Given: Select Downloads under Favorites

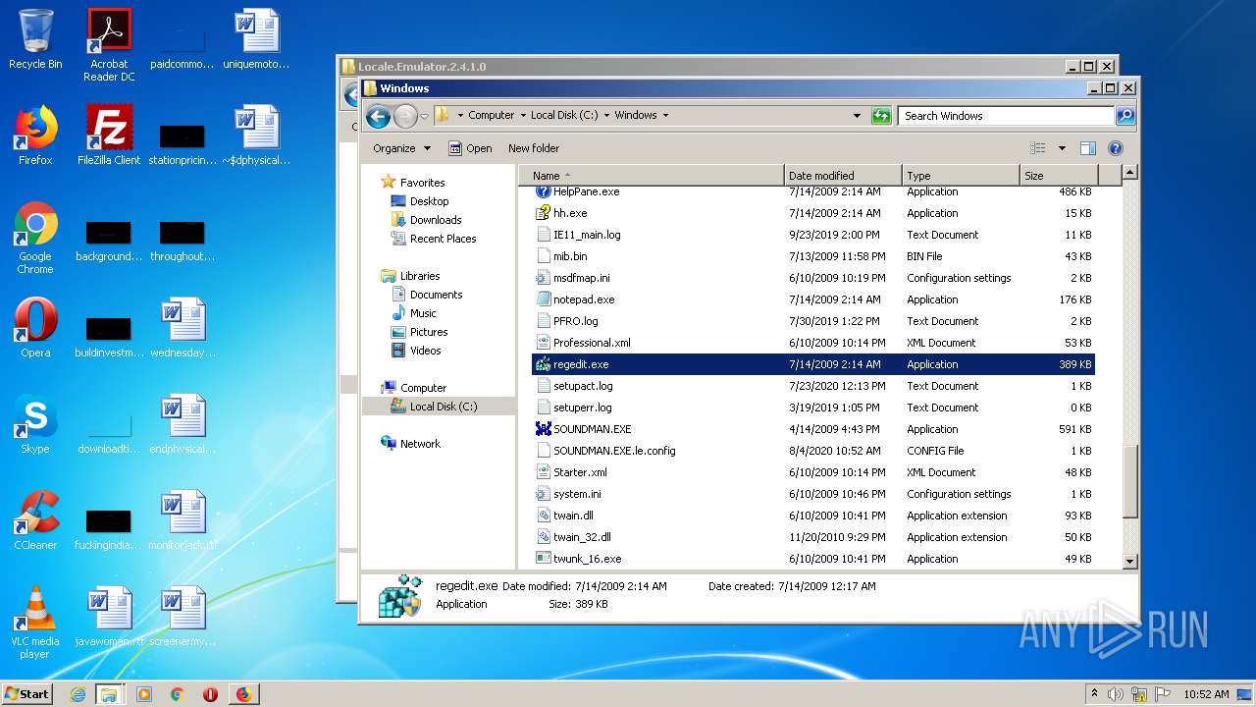Looking at the screenshot, I should pos(436,220).
